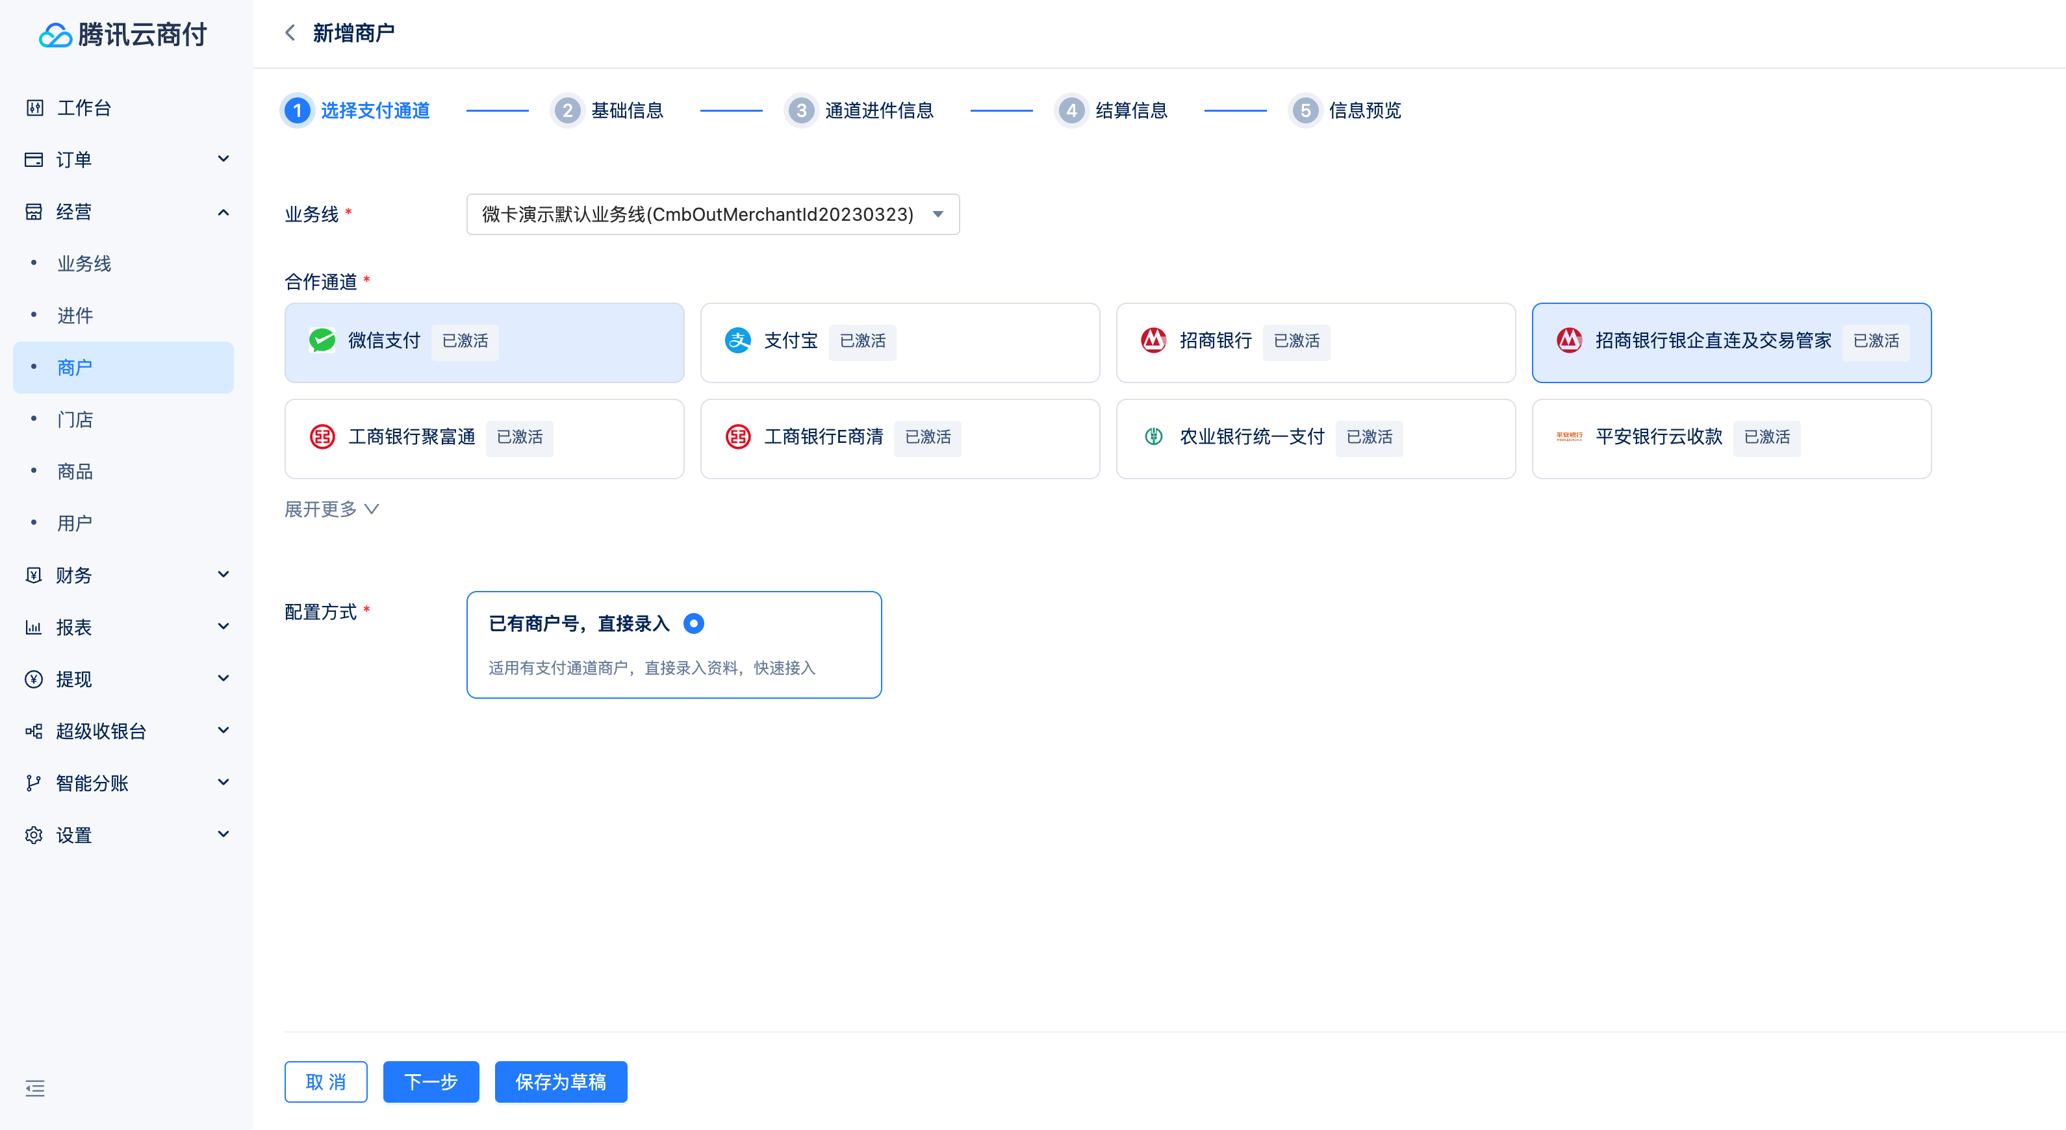This screenshot has width=2066, height=1130.
Task: Open the 商品 sidebar item
Action: click(x=123, y=471)
